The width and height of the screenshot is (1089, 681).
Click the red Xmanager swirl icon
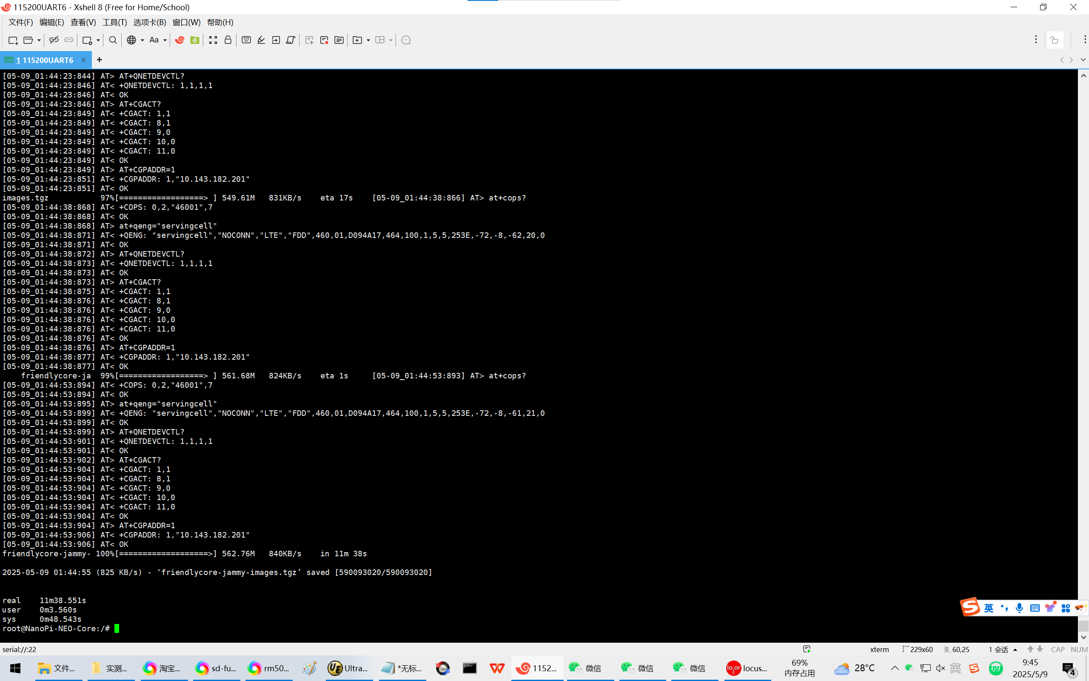tap(180, 40)
